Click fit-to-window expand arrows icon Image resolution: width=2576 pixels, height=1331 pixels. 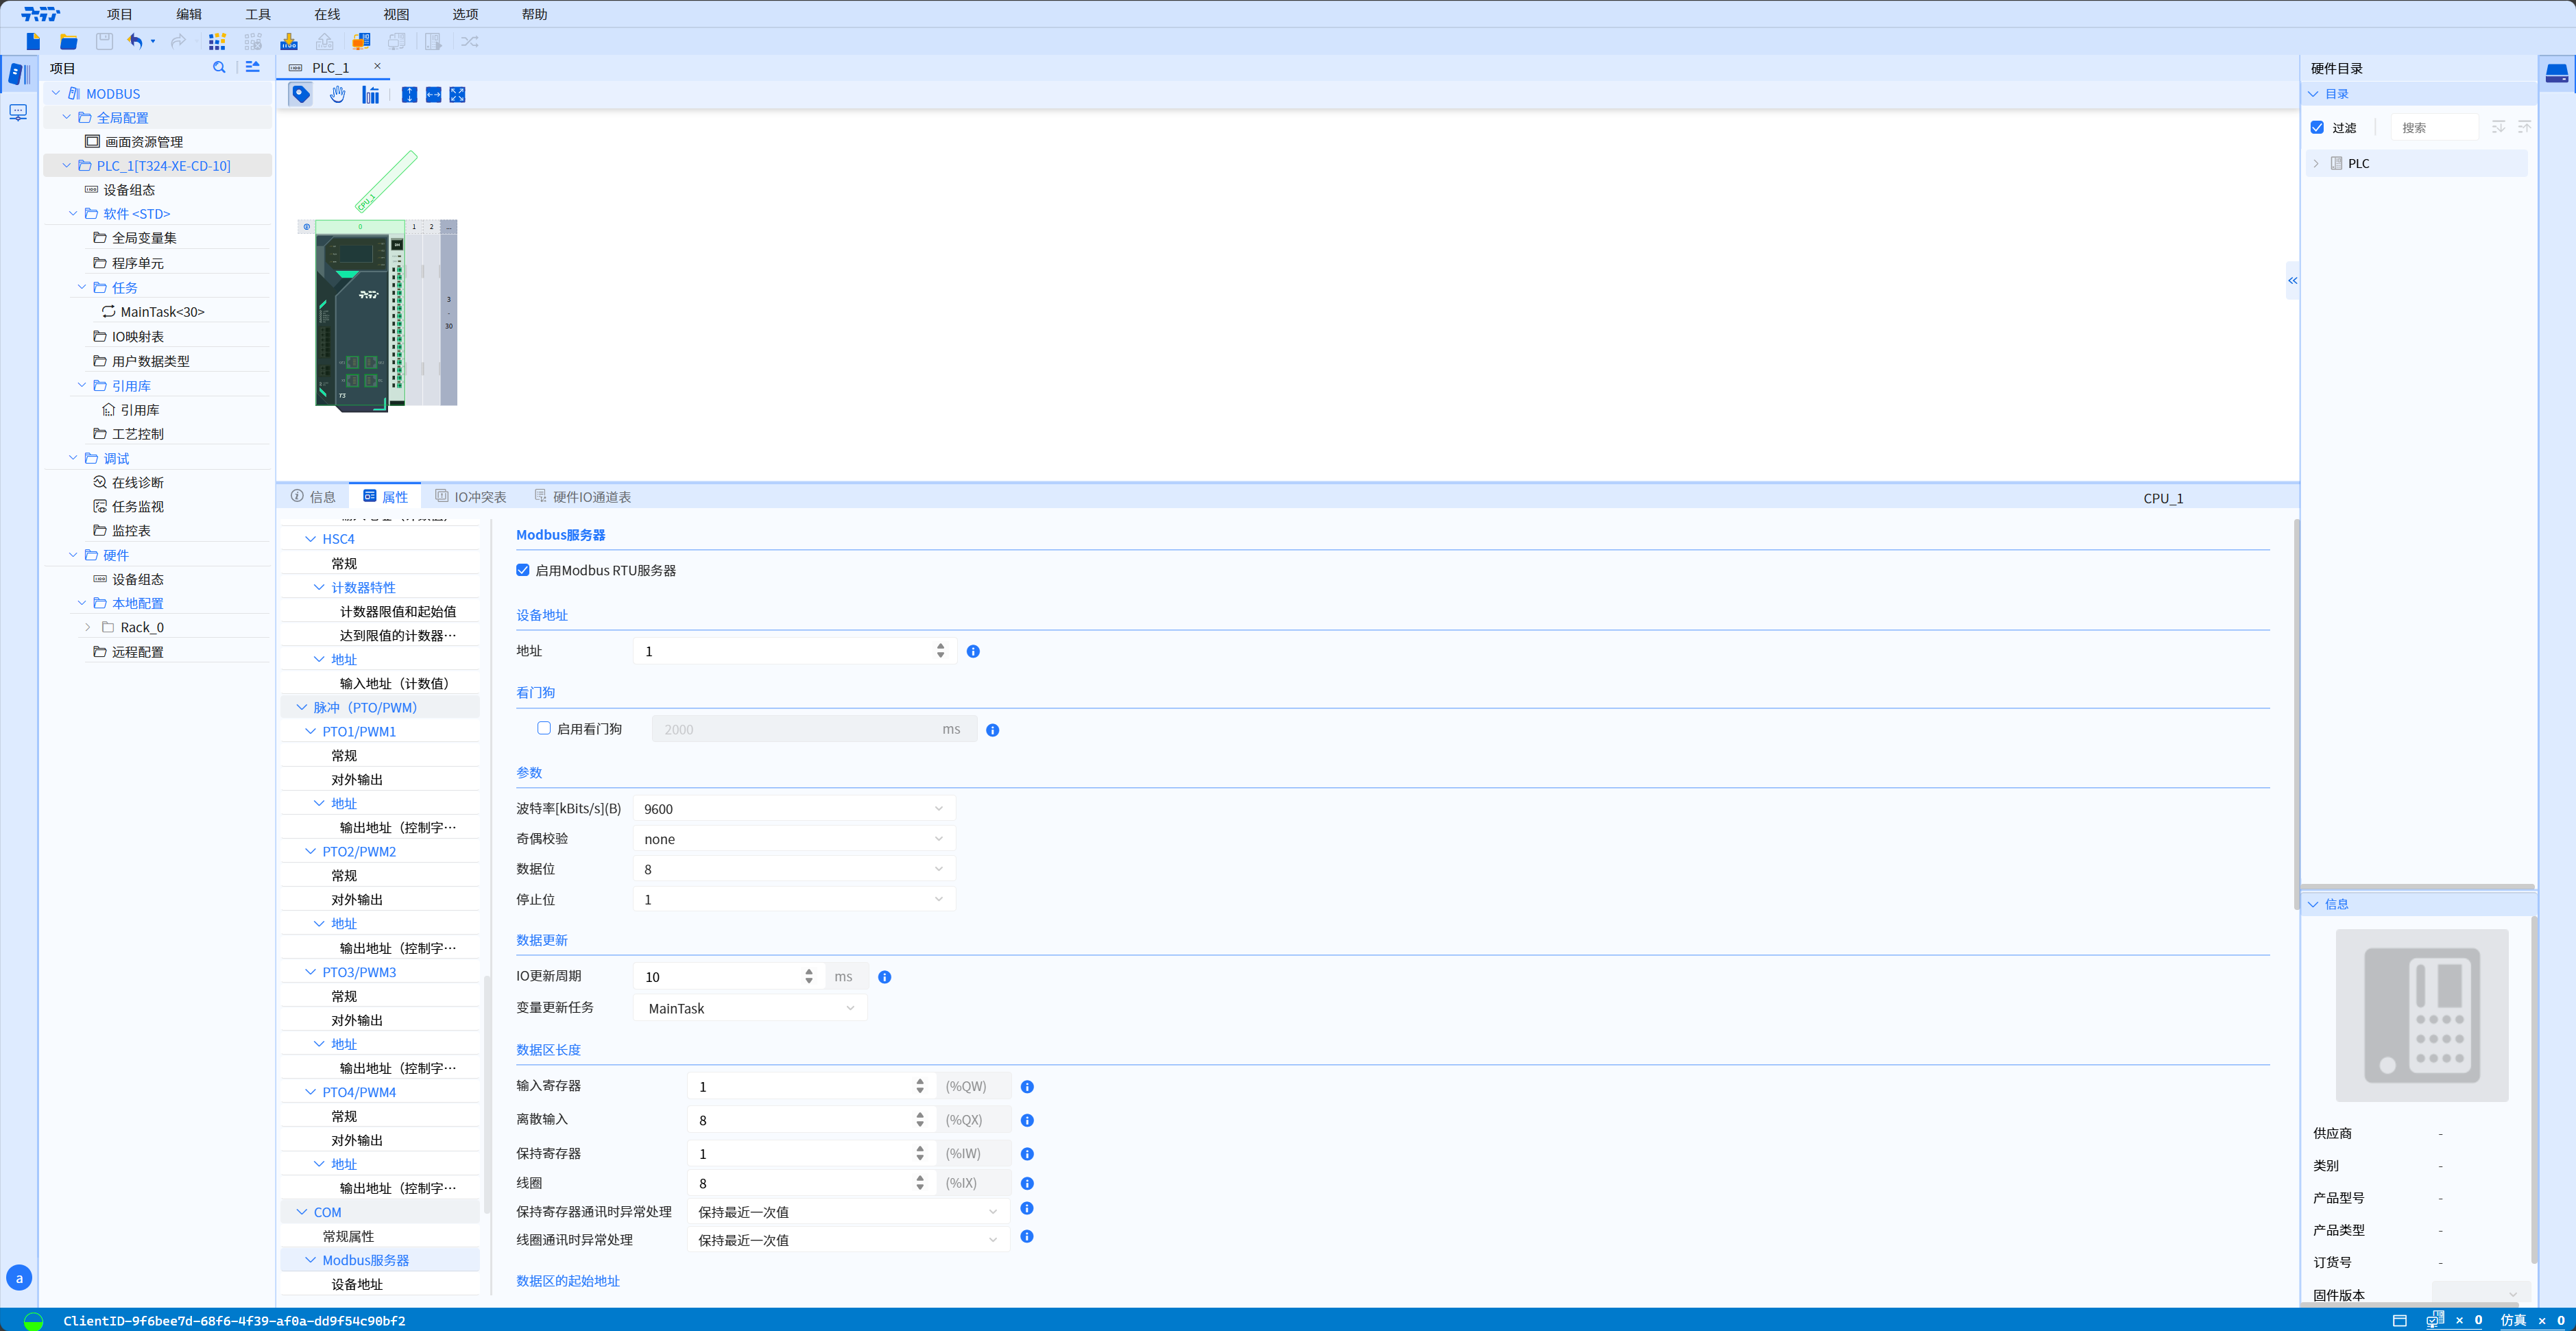pos(457,94)
